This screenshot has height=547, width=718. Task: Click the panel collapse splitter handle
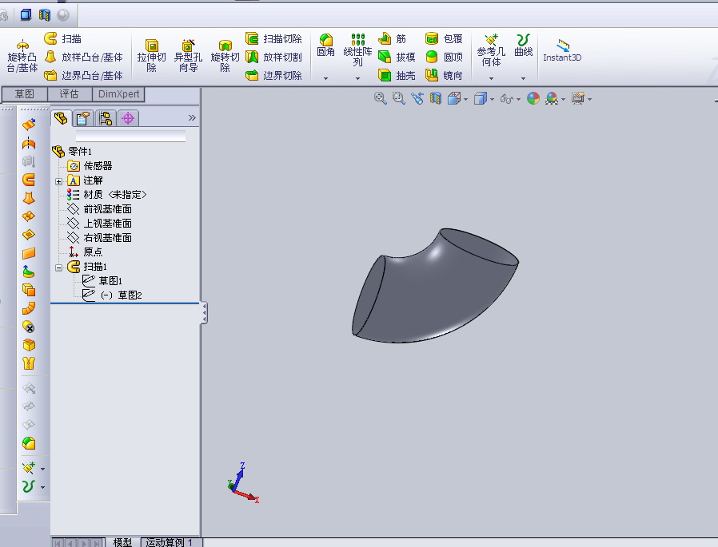[204, 313]
